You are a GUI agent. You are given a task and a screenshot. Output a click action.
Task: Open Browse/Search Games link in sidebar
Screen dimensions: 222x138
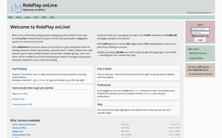click(201, 74)
